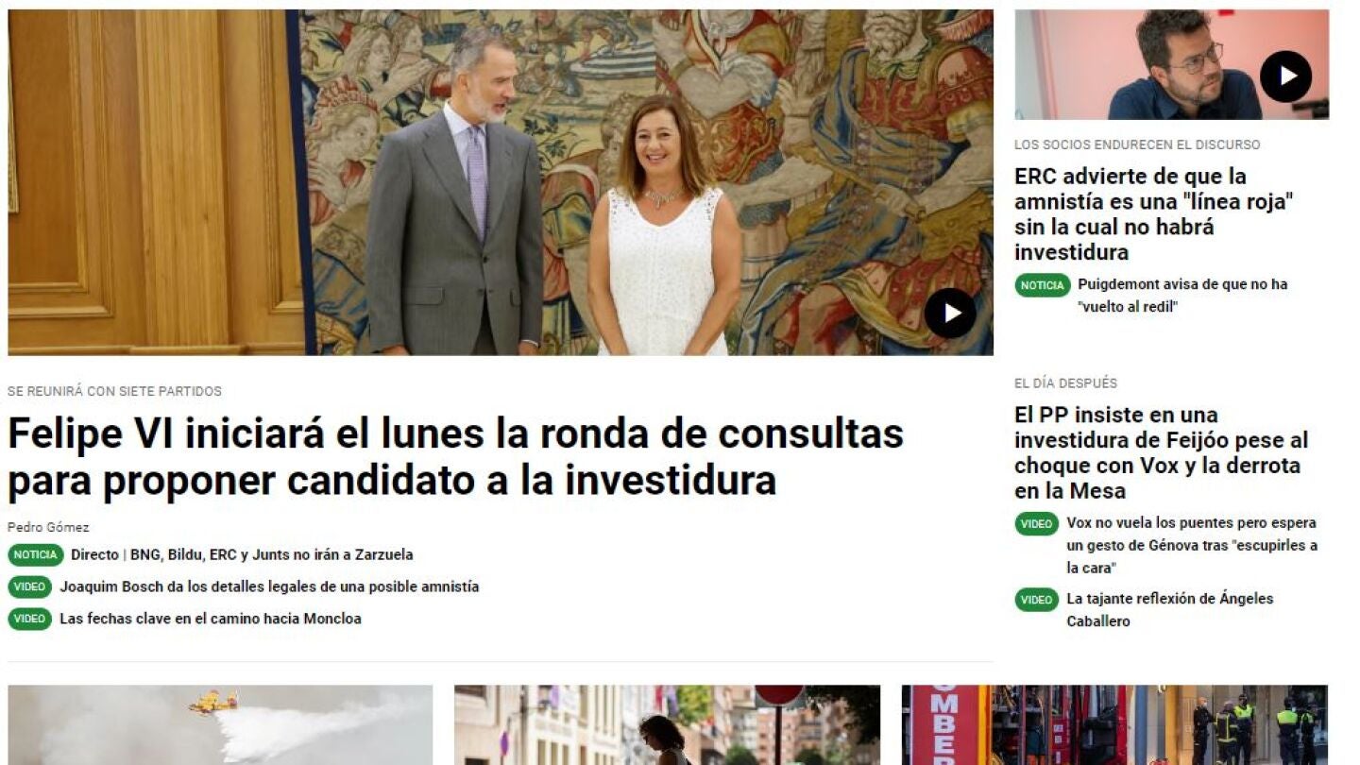The width and height of the screenshot is (1360, 765).
Task: Click the VIDEO badge beside La tajante reflexión
Action: coord(1037,600)
